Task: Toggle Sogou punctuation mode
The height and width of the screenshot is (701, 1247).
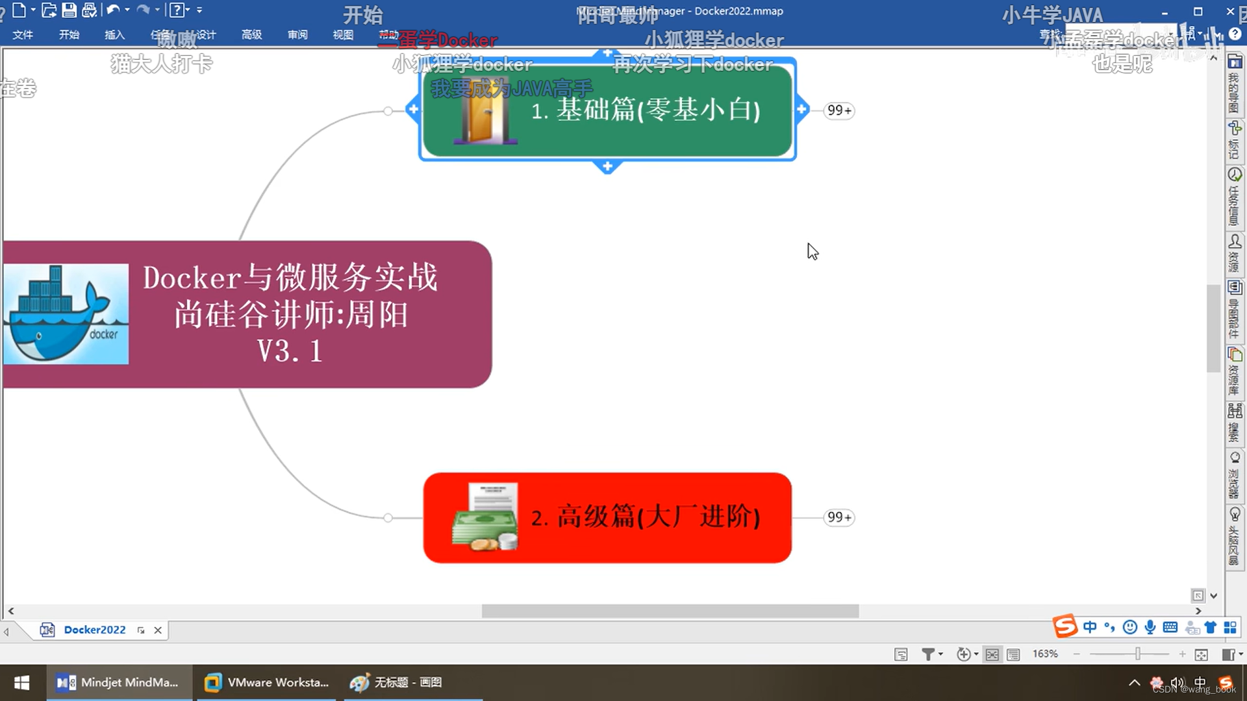Action: point(1109,627)
